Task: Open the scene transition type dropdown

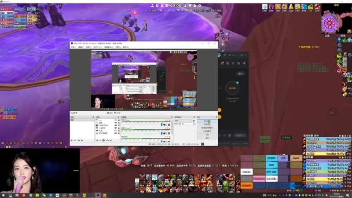Action: pyautogui.click(x=183, y=121)
